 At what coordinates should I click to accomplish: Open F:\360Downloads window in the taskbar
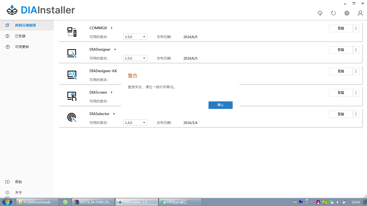coord(37,202)
